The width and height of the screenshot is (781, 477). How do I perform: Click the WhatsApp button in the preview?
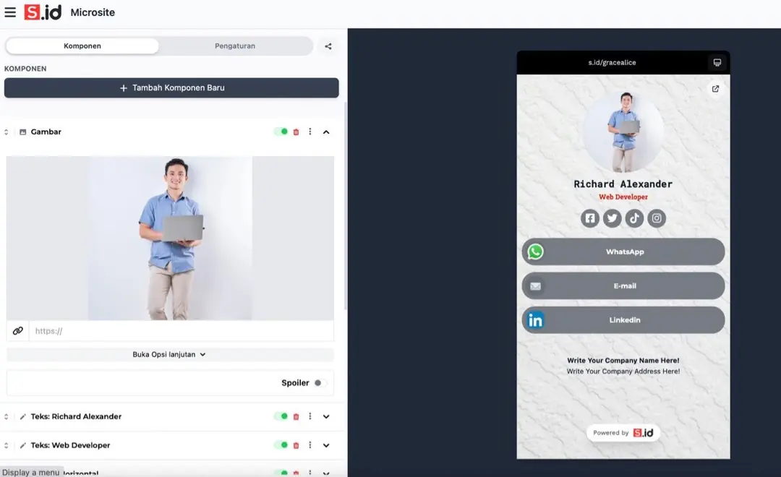pyautogui.click(x=623, y=252)
